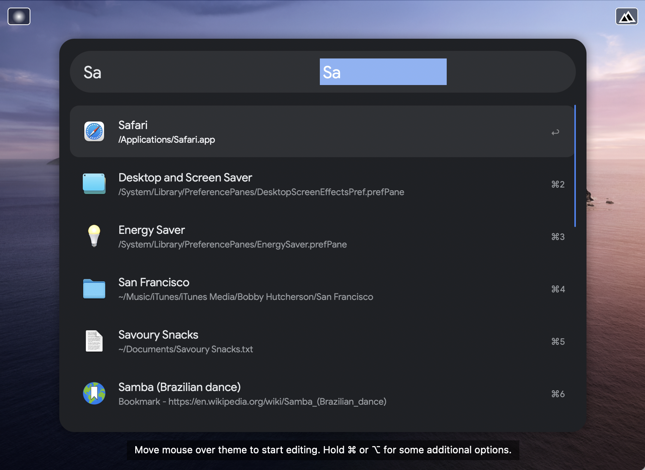Click the EnergySaver.prefPane path subtitle
This screenshot has width=645, height=470.
(x=232, y=244)
